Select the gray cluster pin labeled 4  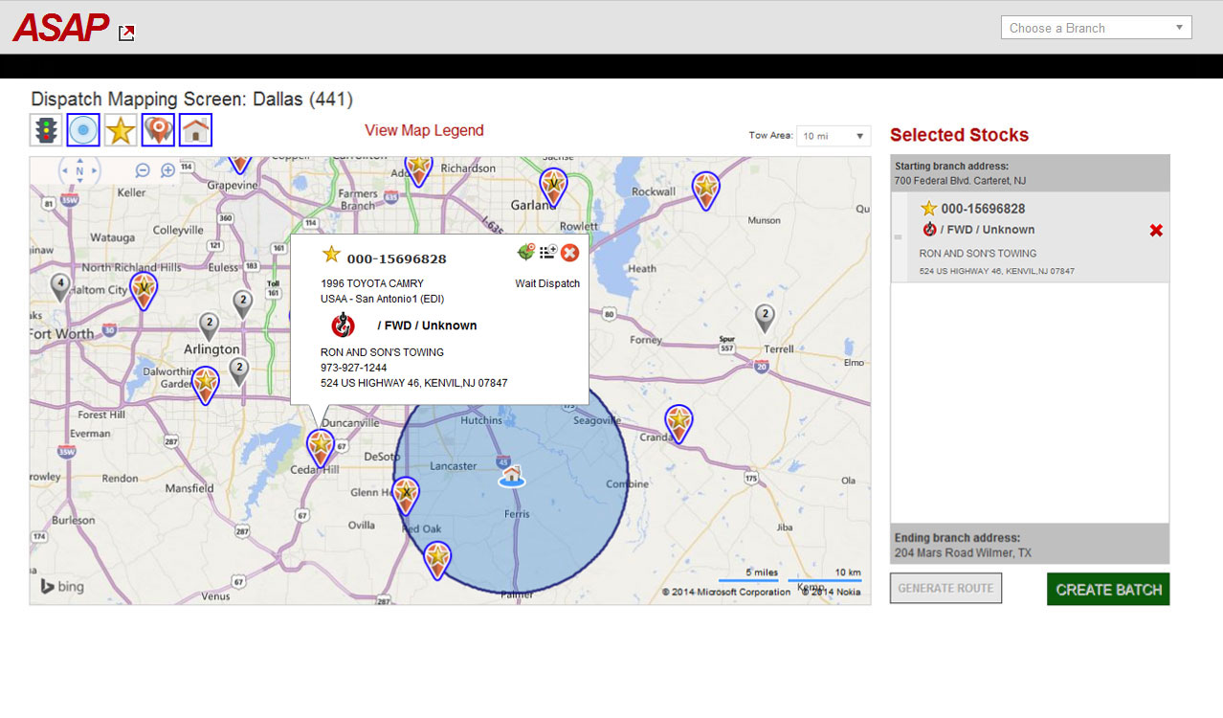click(x=60, y=286)
